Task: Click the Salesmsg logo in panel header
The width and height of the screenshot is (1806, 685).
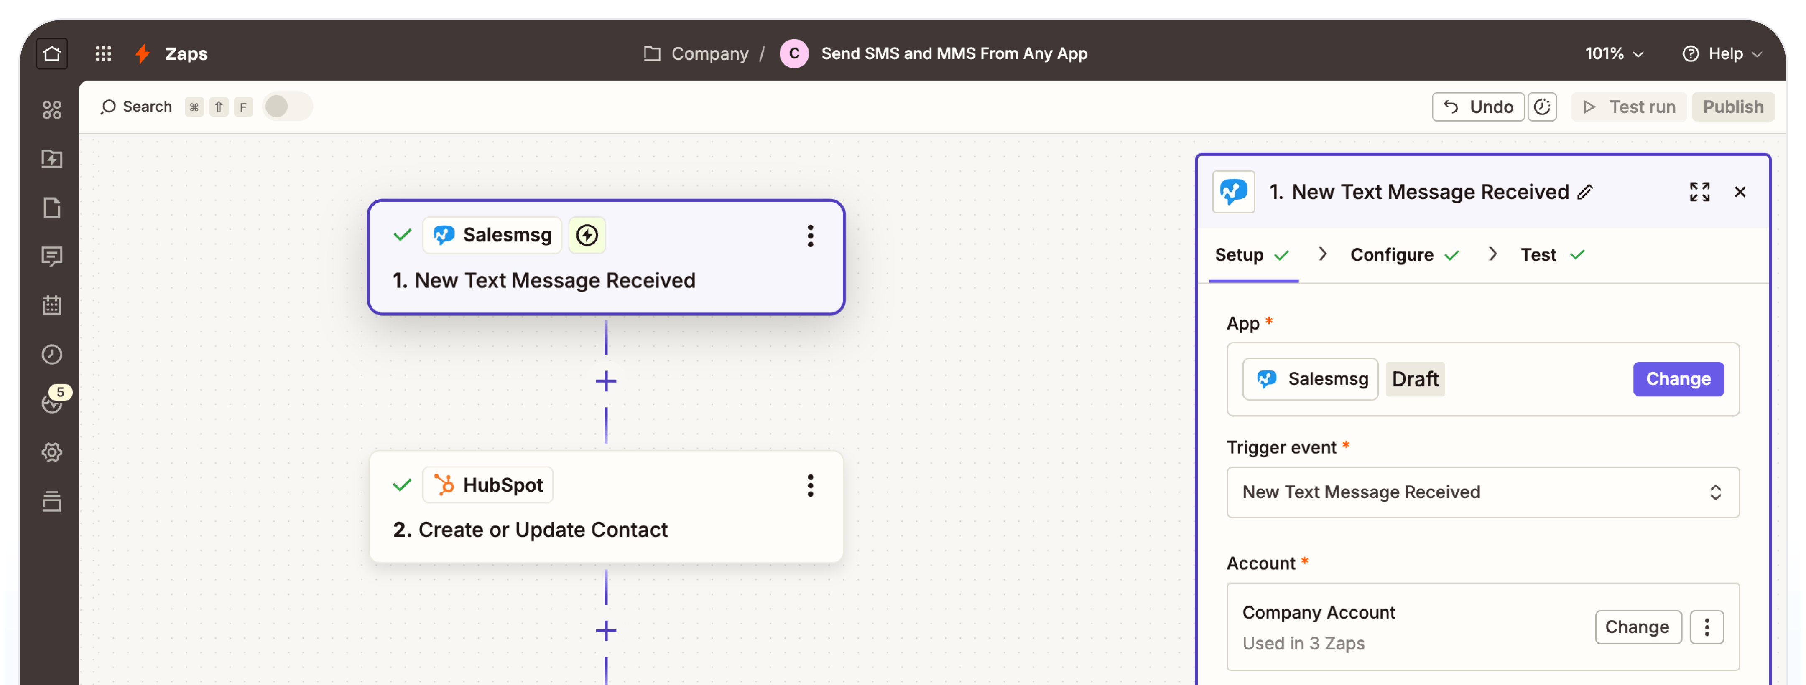Action: point(1233,192)
